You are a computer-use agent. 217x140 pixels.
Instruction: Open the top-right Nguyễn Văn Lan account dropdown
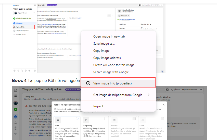click(151, 5)
